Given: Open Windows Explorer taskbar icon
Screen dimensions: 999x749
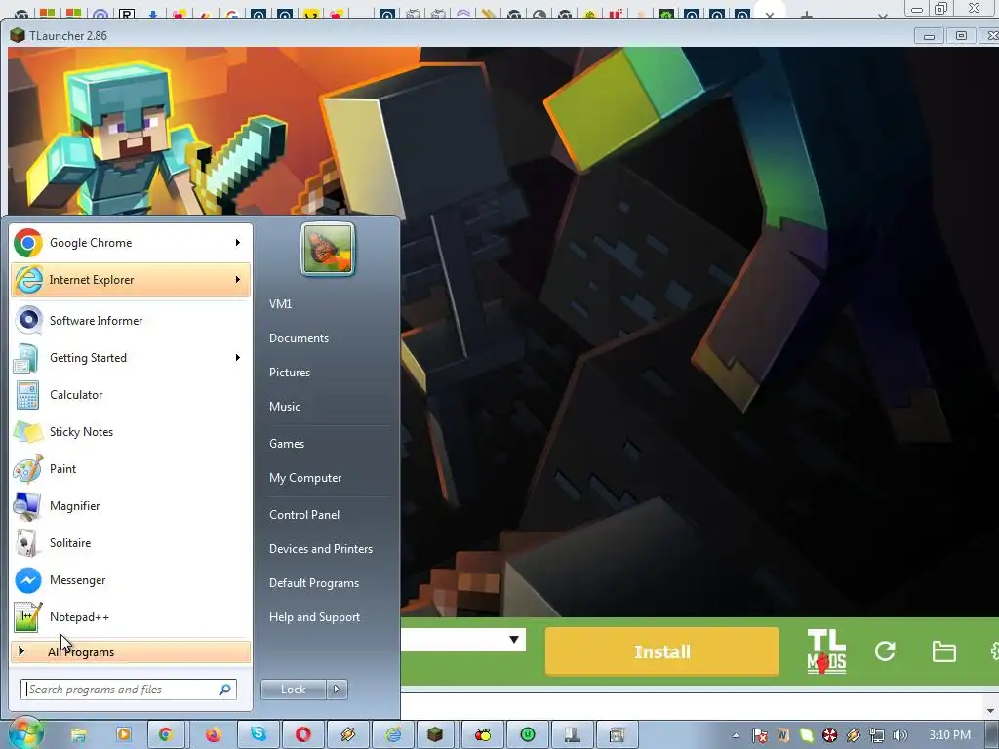Looking at the screenshot, I should coord(78,735).
